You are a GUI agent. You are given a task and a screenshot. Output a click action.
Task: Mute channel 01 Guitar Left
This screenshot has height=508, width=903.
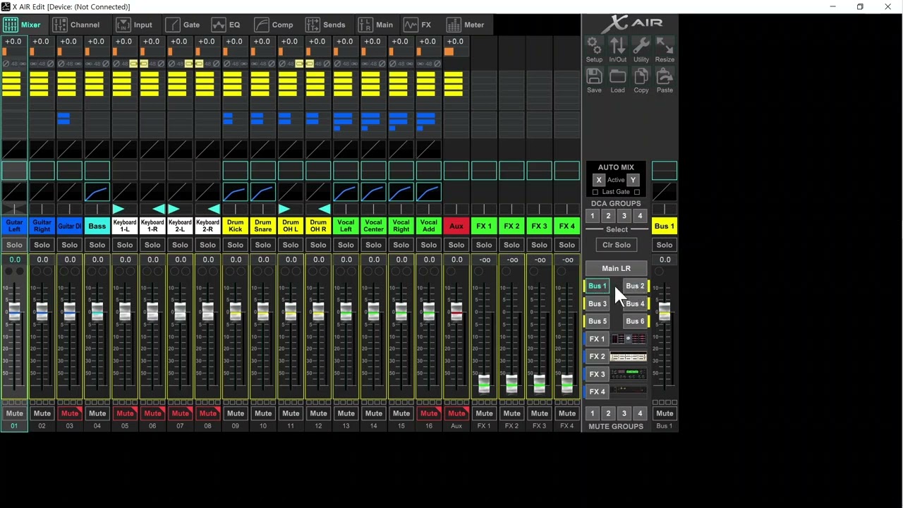coord(14,413)
